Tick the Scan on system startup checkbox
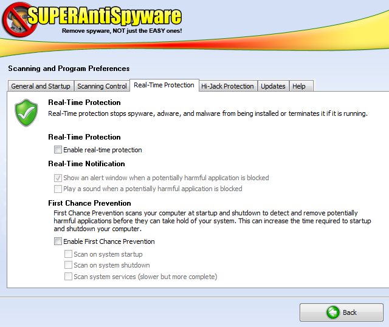The width and height of the screenshot is (389, 327). click(68, 255)
